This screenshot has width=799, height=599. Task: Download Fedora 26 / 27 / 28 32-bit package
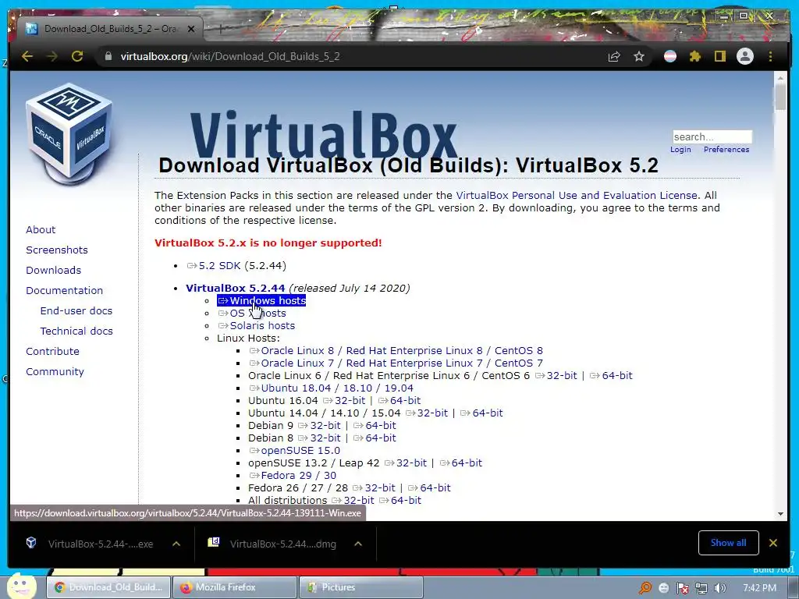pyautogui.click(x=374, y=488)
